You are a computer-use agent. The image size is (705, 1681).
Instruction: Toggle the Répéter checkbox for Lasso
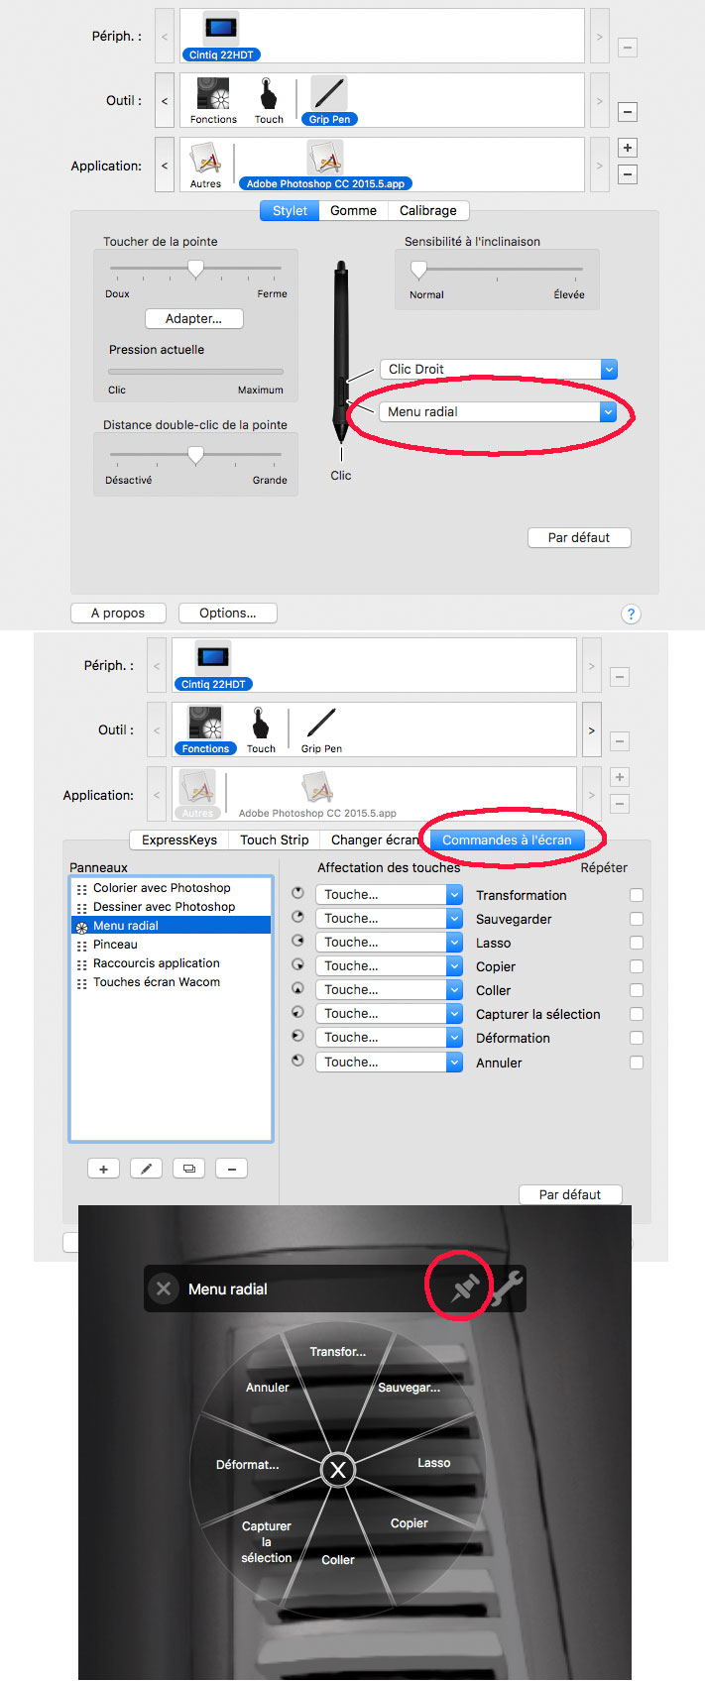click(x=637, y=943)
